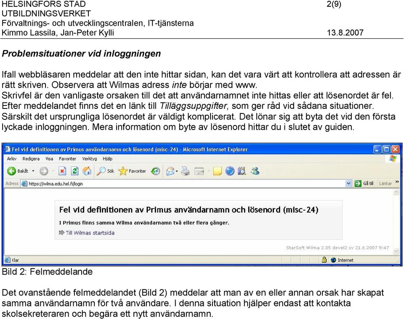Click the scrollbar up arrow in browser

point(396,192)
